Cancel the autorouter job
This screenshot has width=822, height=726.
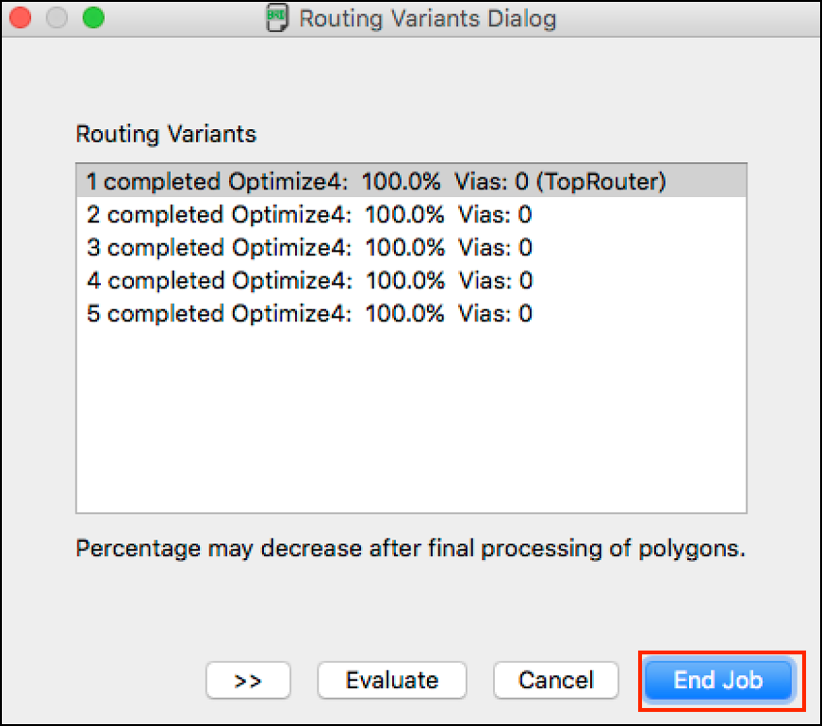pyautogui.click(x=555, y=681)
